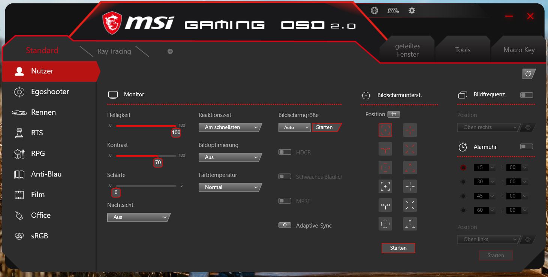This screenshot has width=548, height=277.
Task: Toggle the MPRT switch
Action: [x=285, y=201]
